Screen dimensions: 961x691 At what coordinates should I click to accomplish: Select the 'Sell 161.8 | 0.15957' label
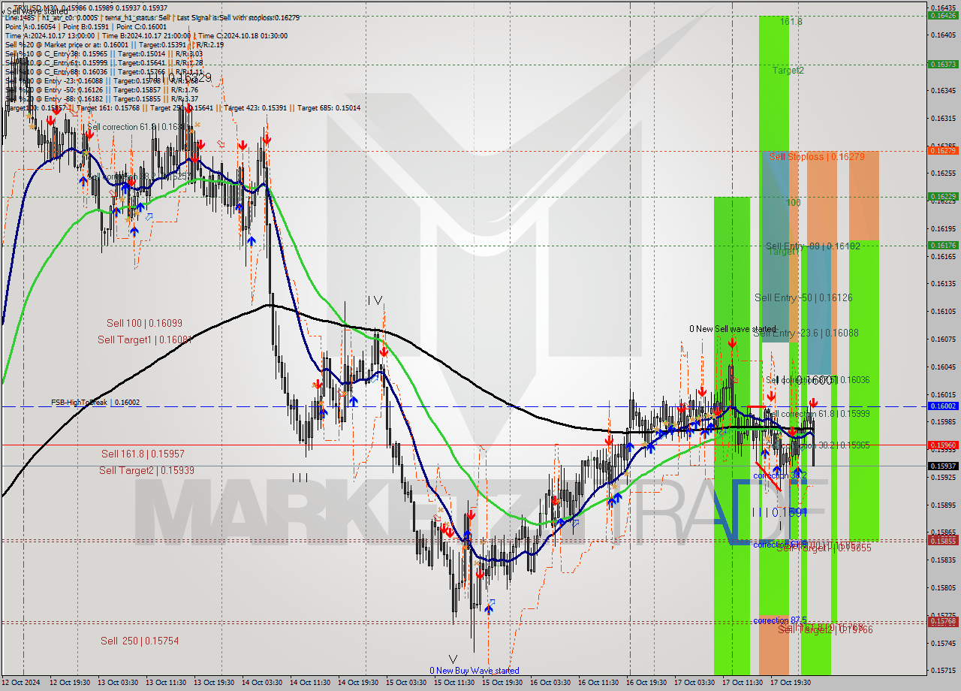pos(143,454)
